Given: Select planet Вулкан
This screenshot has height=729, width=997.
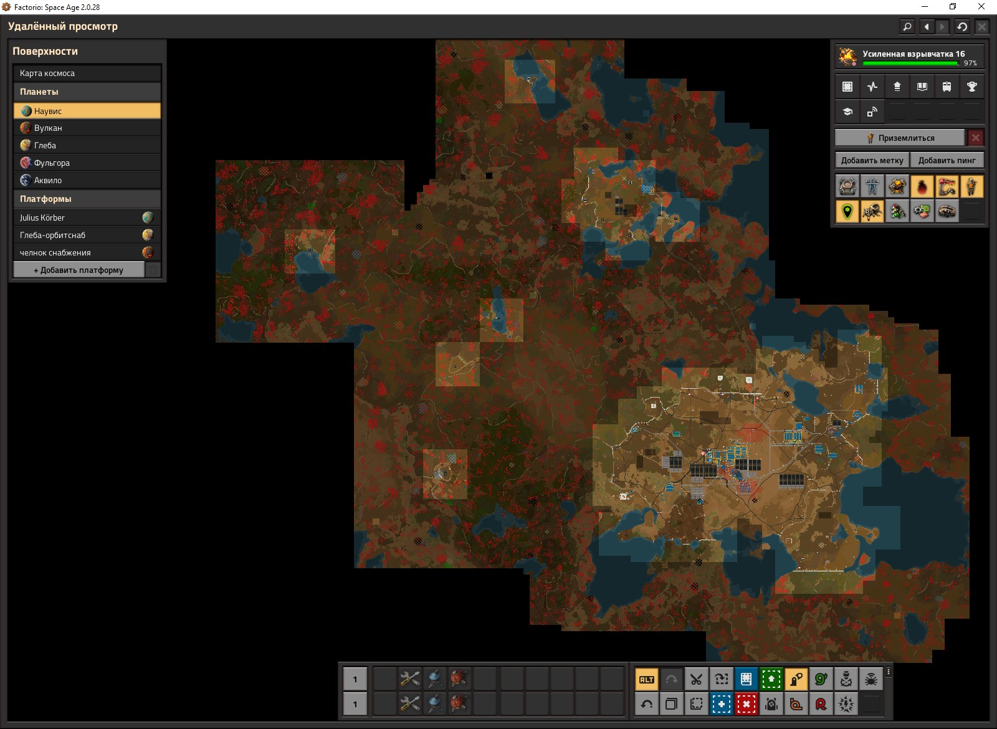Looking at the screenshot, I should [87, 128].
